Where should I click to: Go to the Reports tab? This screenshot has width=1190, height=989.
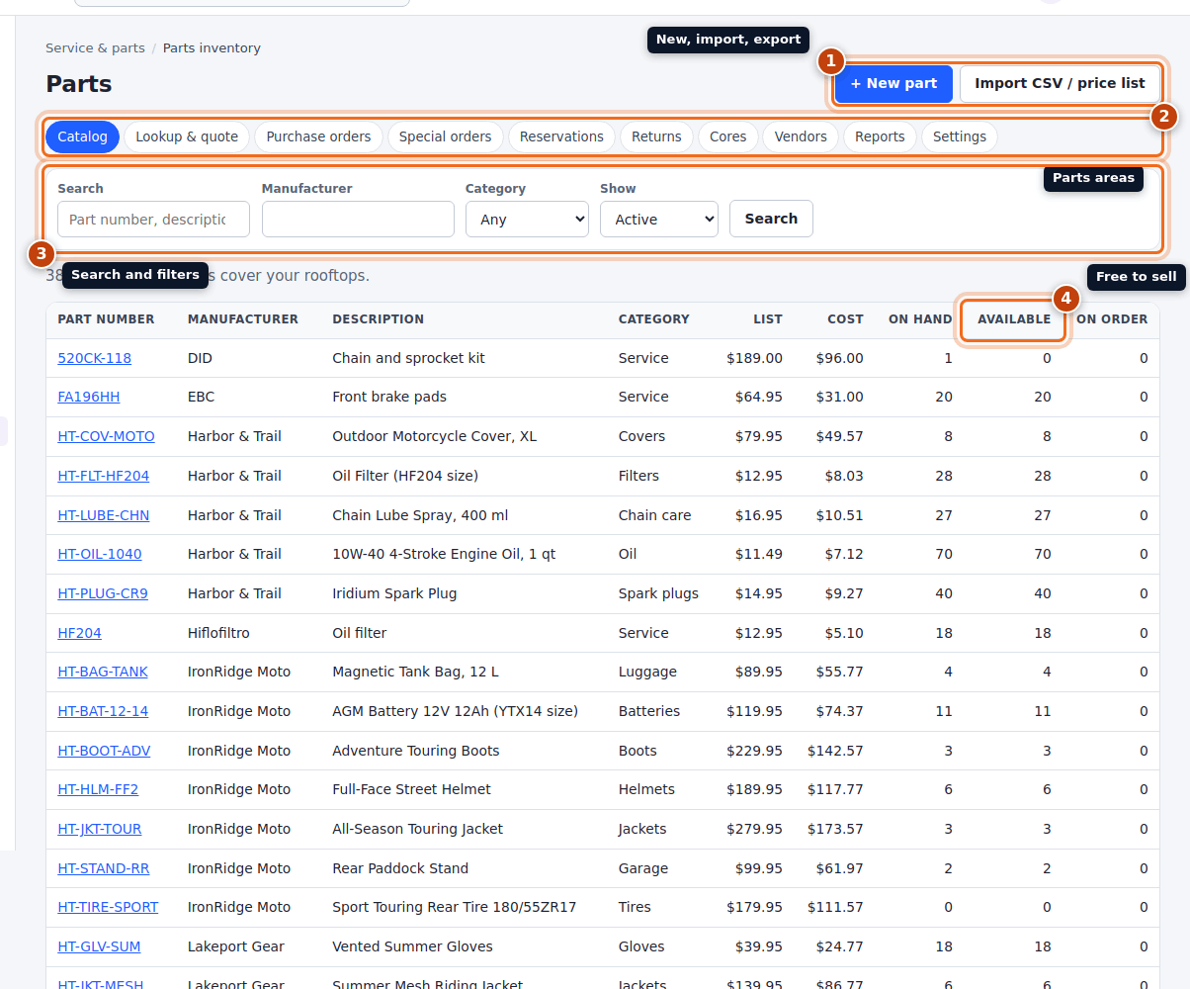coord(880,136)
